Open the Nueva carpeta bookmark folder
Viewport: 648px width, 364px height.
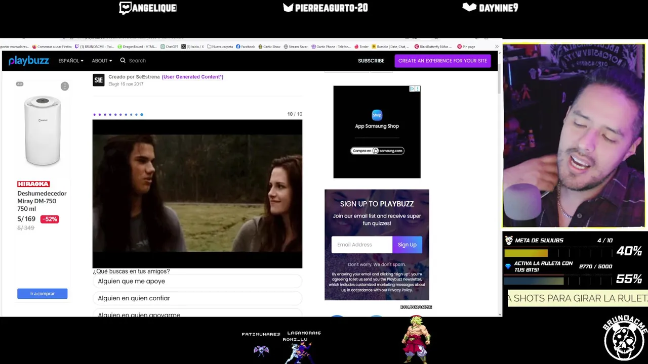tap(220, 47)
